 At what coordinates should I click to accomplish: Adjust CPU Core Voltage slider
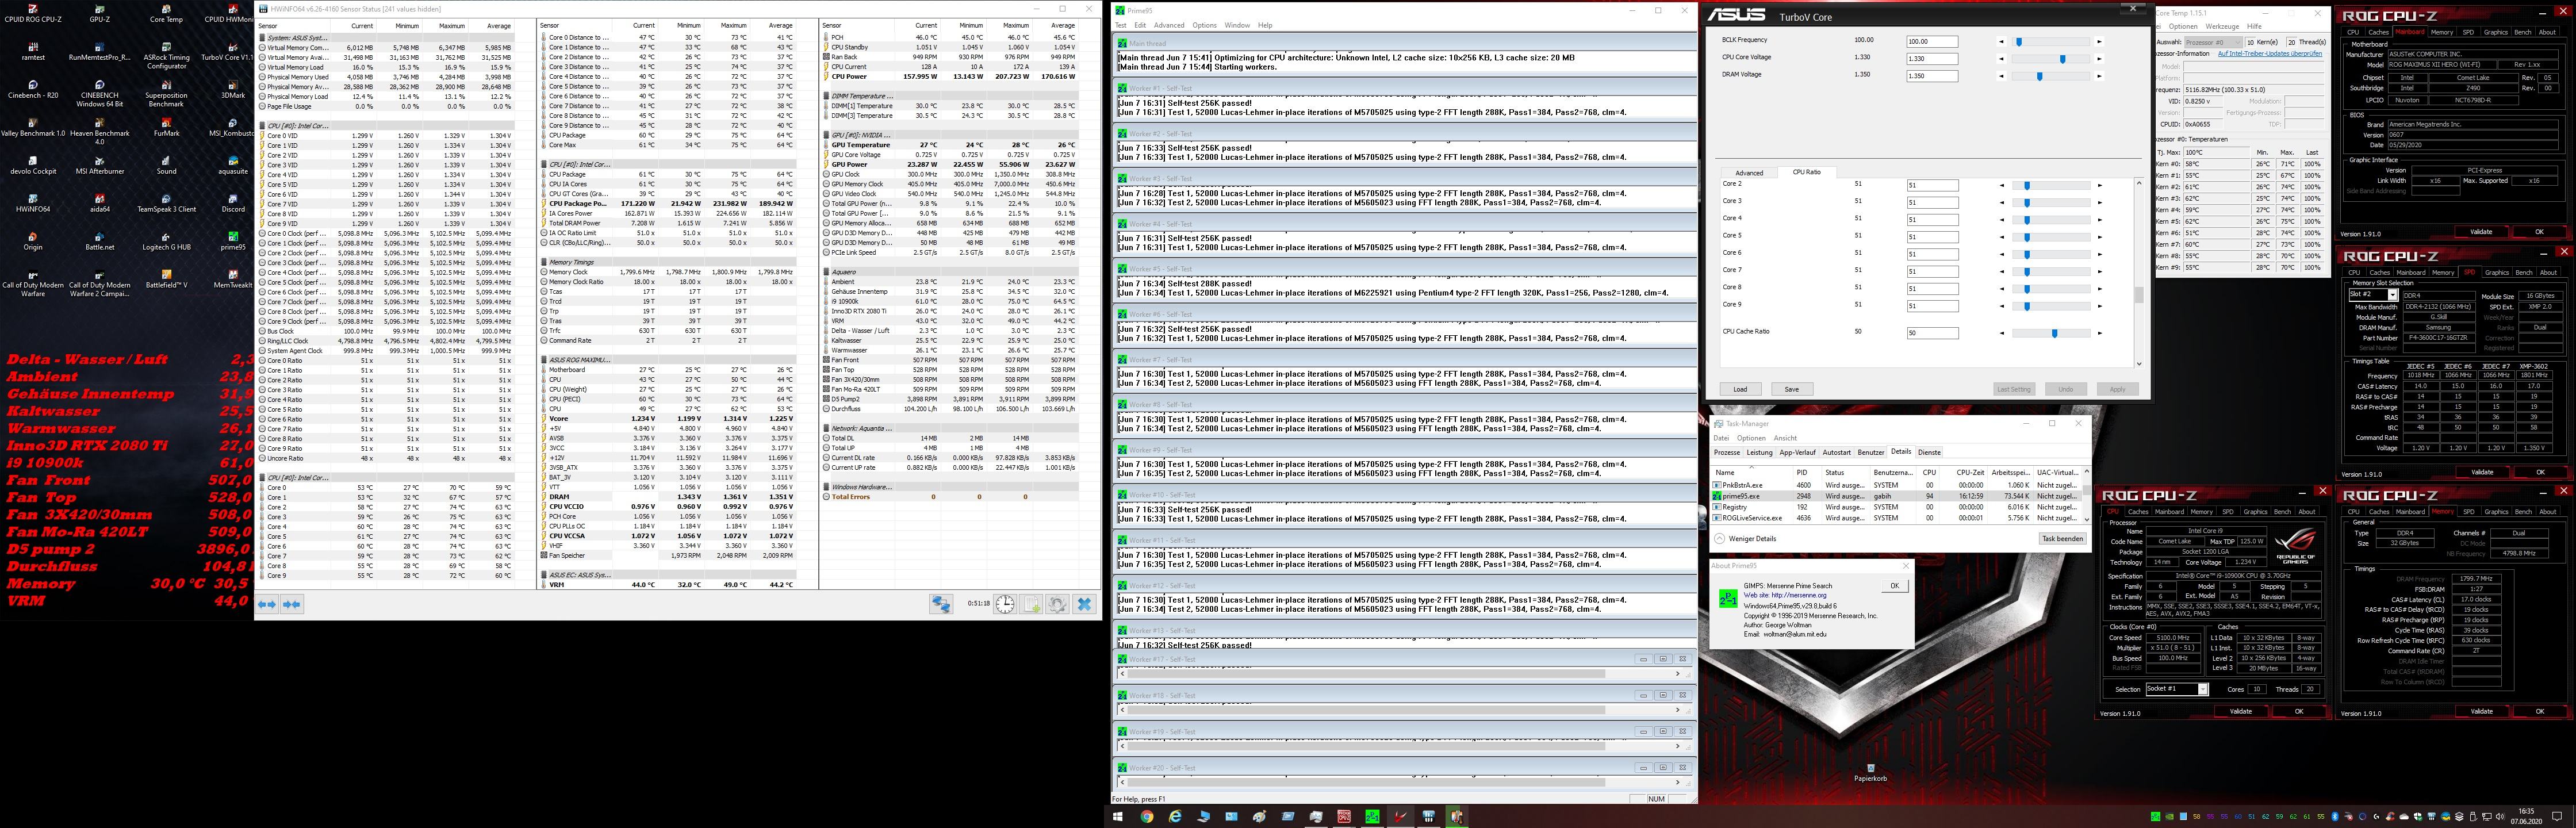(2062, 59)
